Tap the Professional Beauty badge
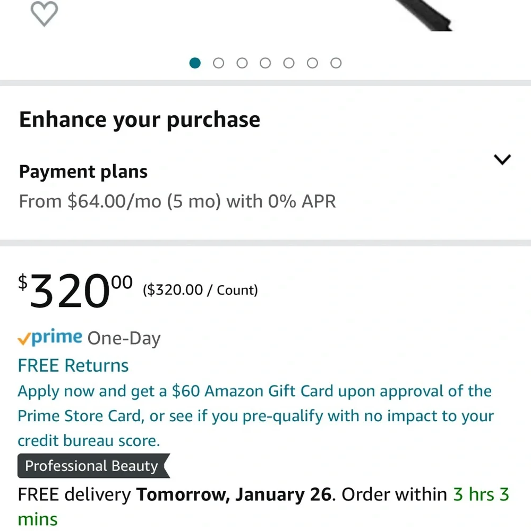Screen dimensions: 531x531 click(x=92, y=466)
